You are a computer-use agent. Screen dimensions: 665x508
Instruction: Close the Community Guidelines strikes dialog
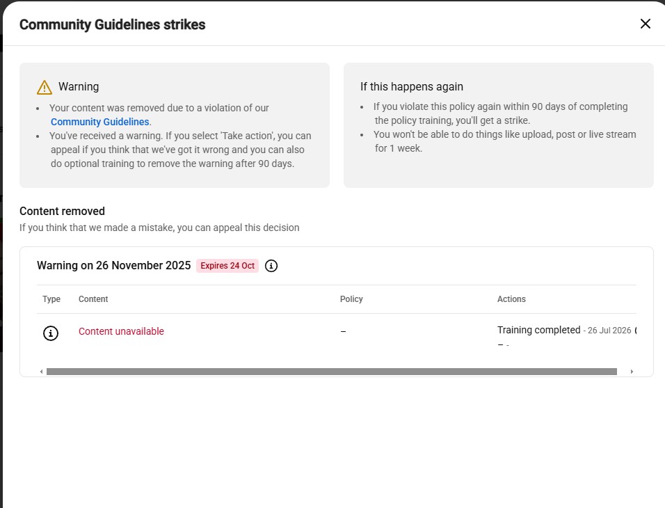point(645,24)
